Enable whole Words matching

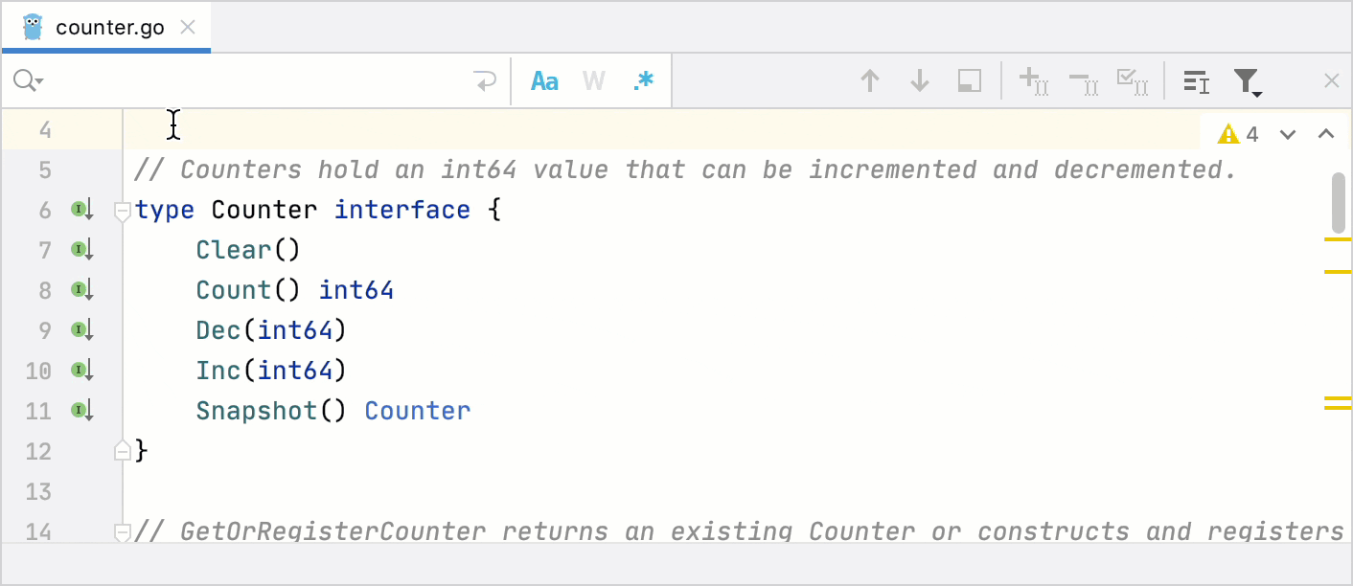(593, 80)
